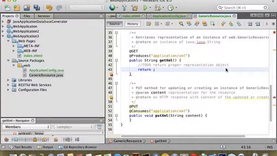Expand the Libraries node
This screenshot has width=277, height=156.
(8, 80)
